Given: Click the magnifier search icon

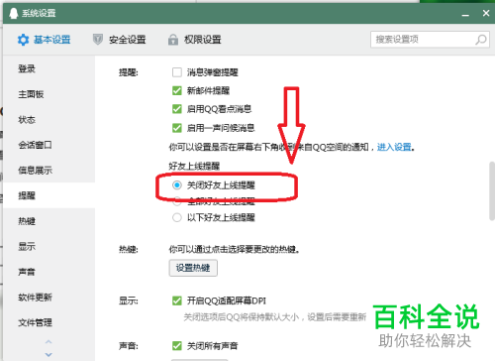Looking at the screenshot, I should (x=481, y=40).
